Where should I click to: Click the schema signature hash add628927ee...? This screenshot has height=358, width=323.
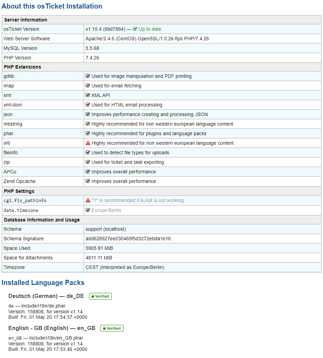pos(128,239)
